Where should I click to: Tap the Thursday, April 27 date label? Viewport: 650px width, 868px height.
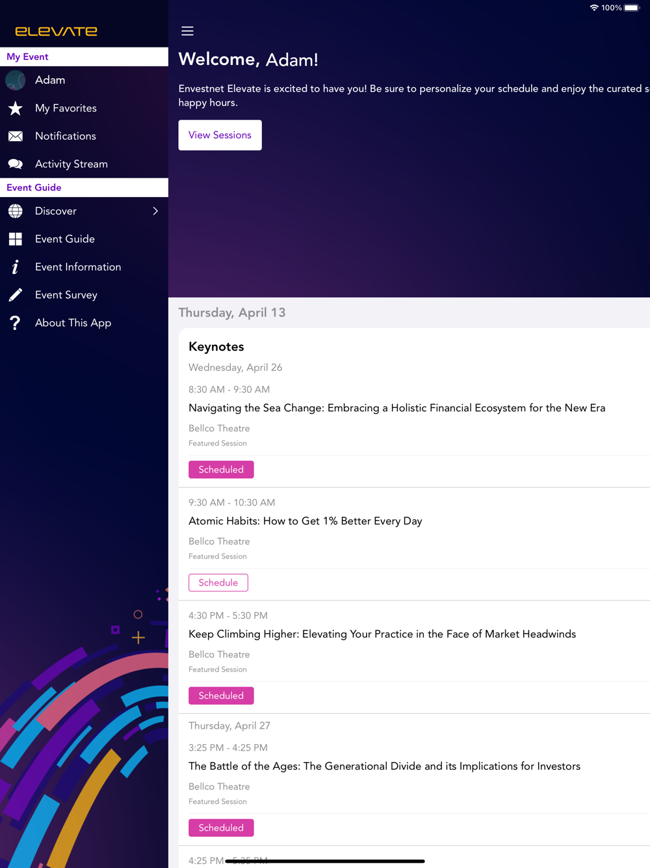229,726
